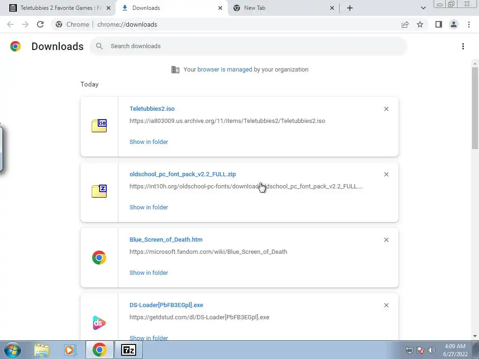Click the Search downloads field
479x359 pixels.
(248, 46)
